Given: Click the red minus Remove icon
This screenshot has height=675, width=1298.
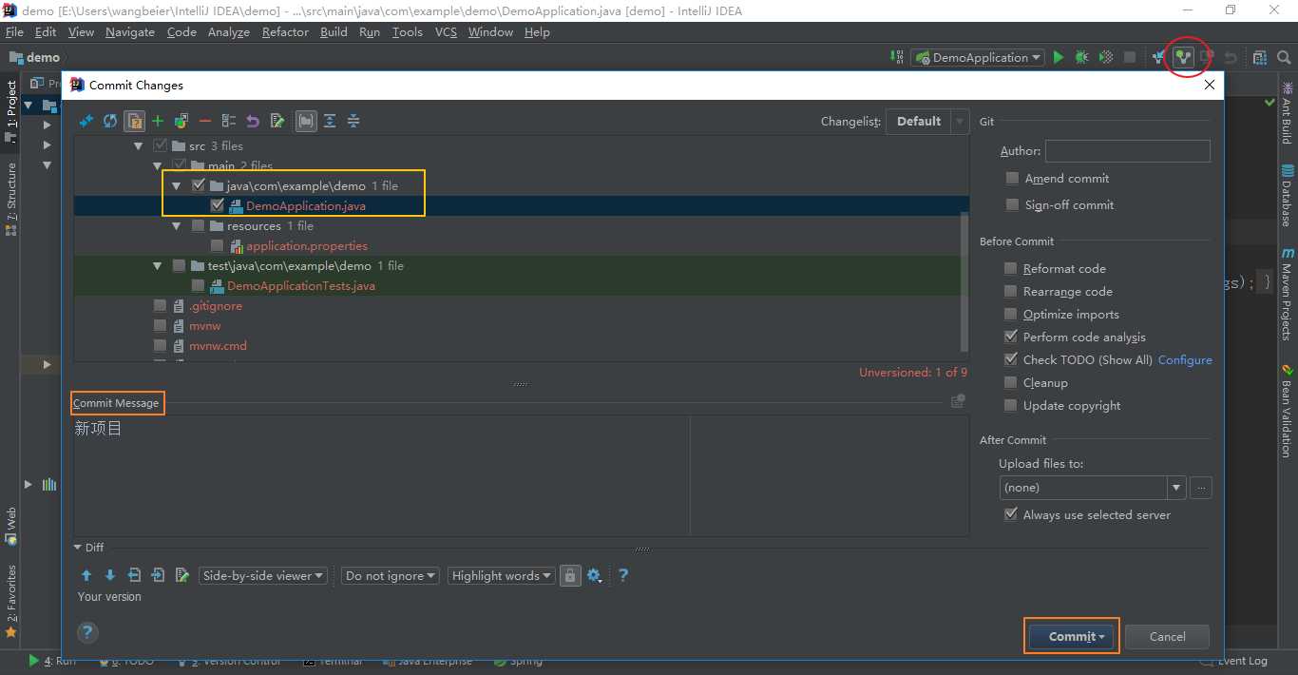Looking at the screenshot, I should tap(205, 121).
